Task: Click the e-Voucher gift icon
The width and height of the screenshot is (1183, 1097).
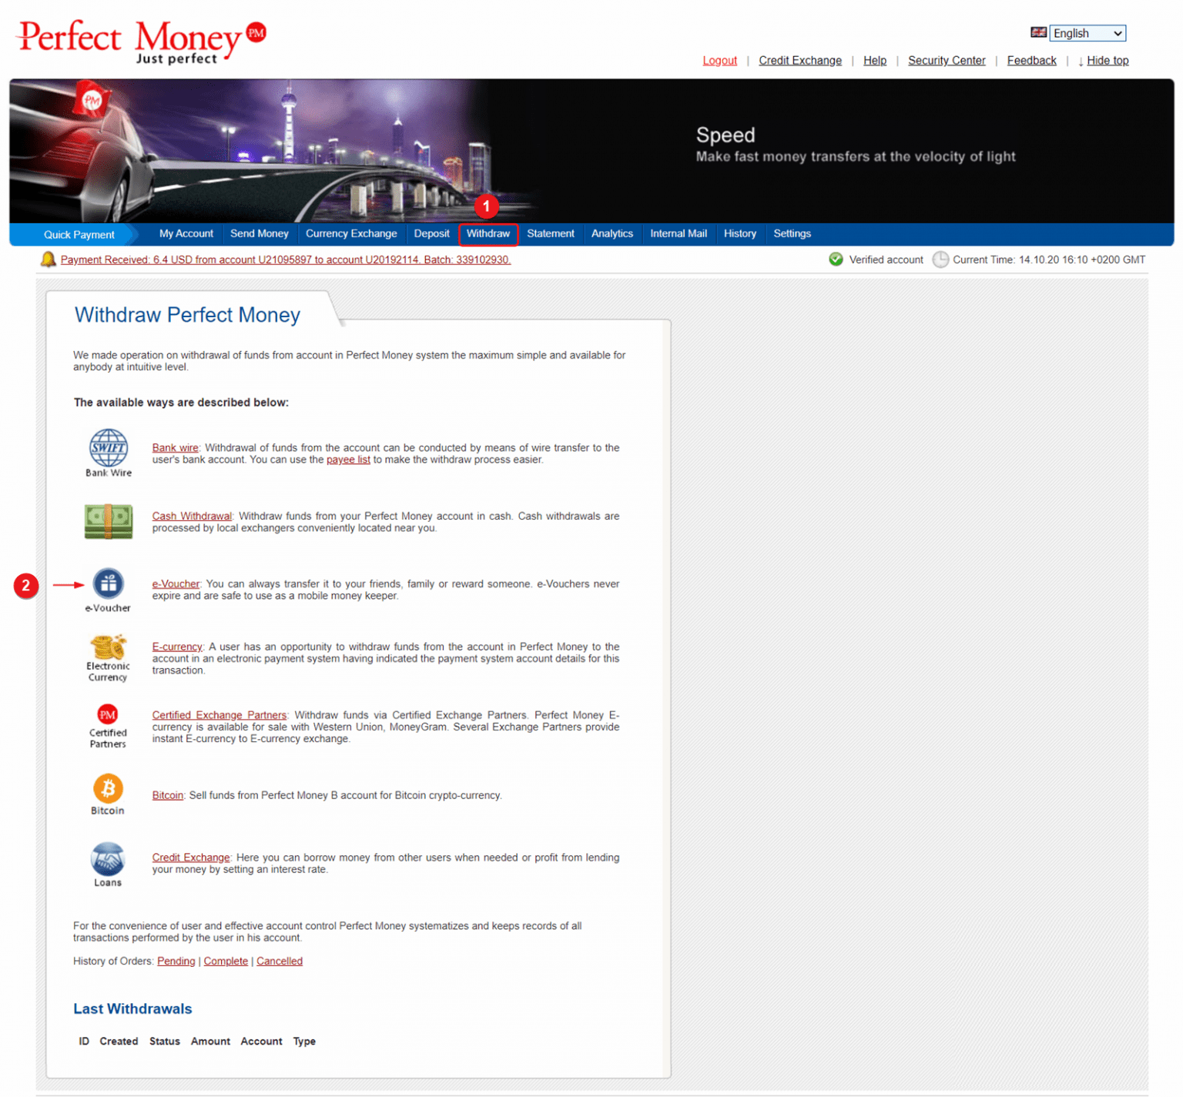Action: [108, 584]
